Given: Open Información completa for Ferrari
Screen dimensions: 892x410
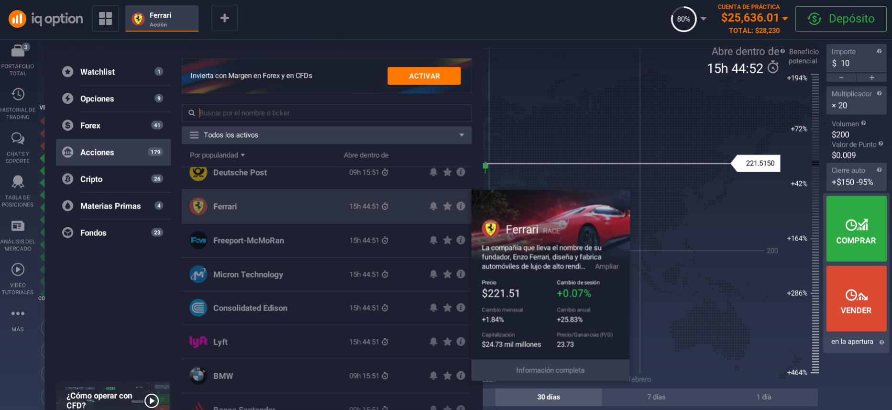Looking at the screenshot, I should pos(550,370).
